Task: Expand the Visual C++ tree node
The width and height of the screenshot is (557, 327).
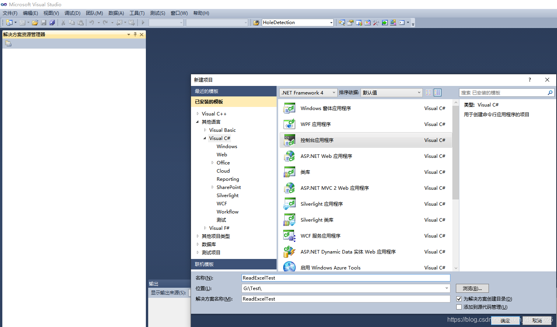Action: tap(198, 114)
